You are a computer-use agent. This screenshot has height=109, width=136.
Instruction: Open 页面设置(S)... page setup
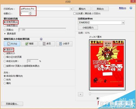tap(12, 104)
